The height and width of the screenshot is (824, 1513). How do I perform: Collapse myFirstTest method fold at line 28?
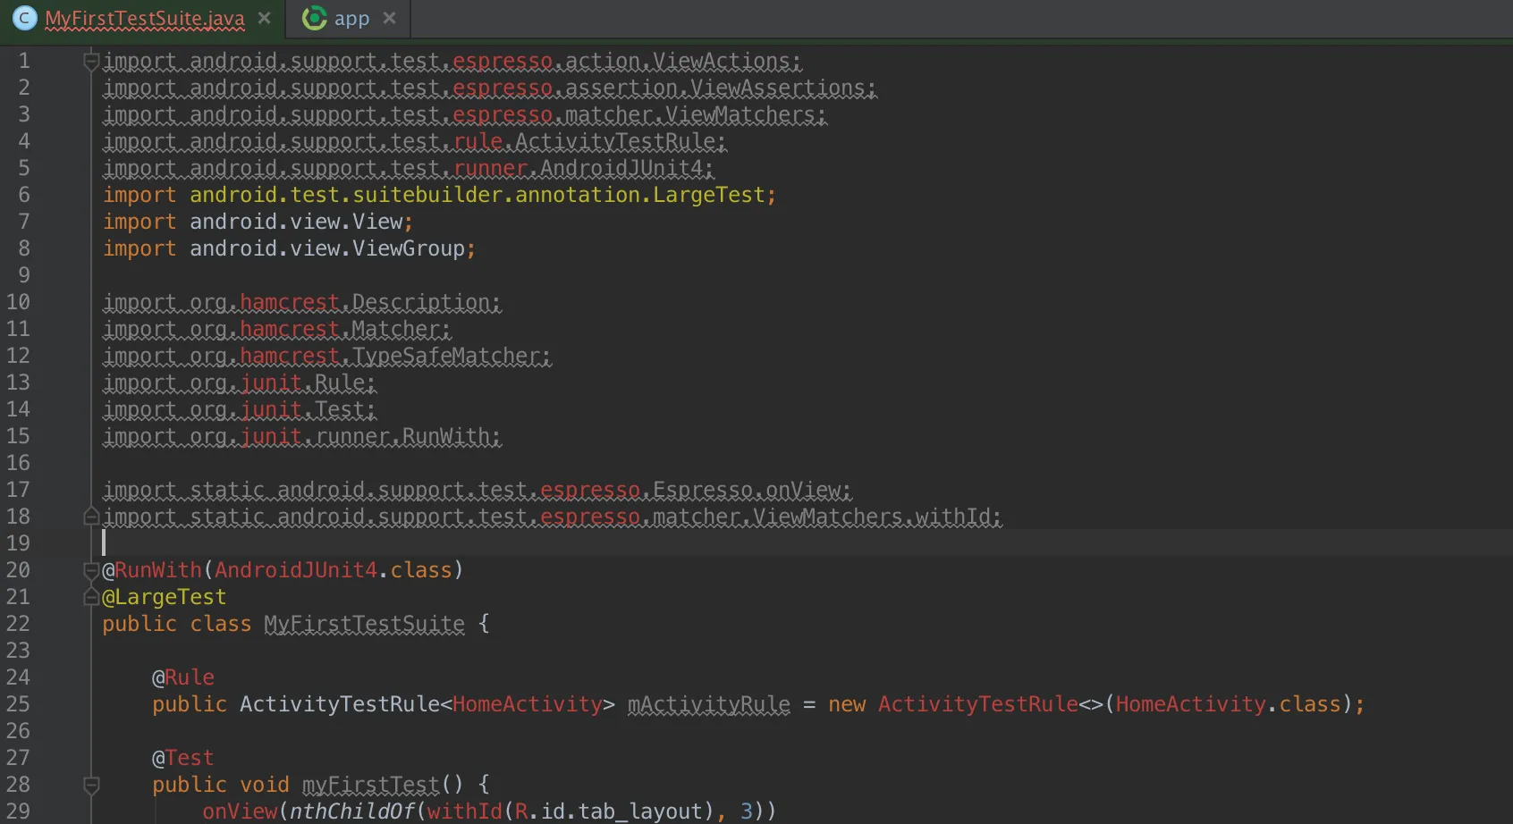coord(90,785)
